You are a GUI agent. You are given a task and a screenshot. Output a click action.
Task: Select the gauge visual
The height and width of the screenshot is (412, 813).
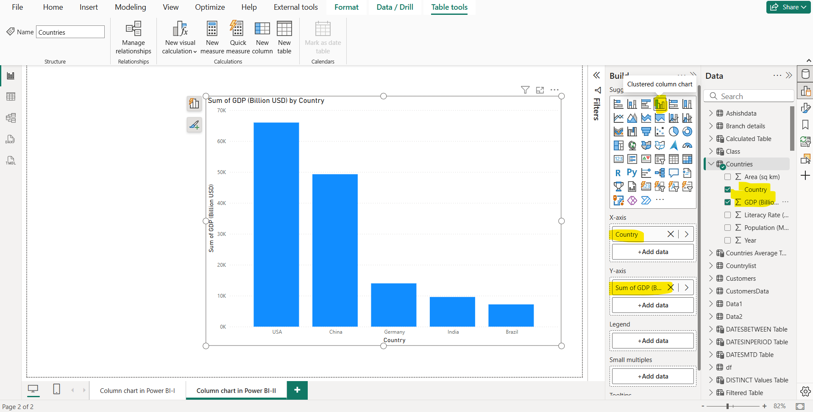point(687,146)
